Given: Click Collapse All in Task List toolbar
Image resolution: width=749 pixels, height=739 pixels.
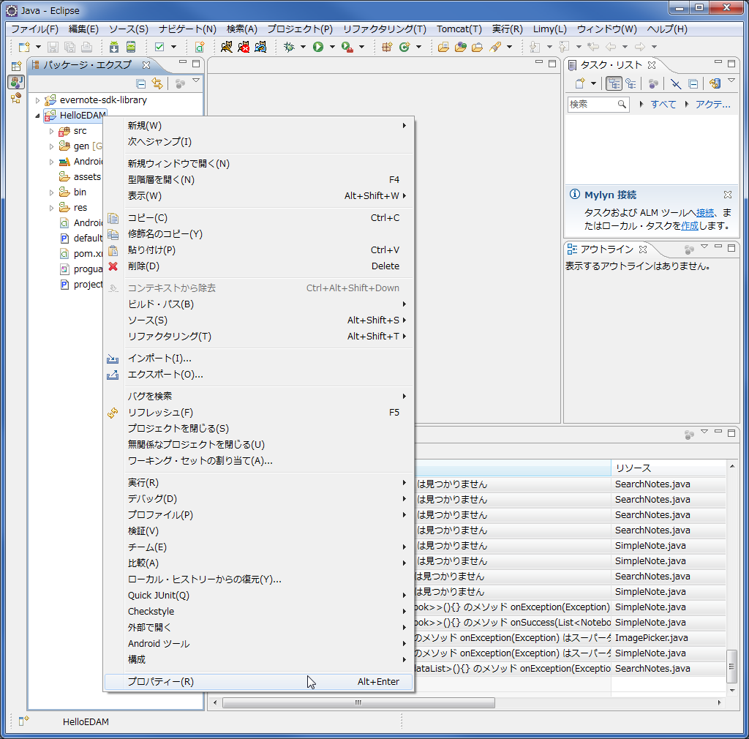Looking at the screenshot, I should tap(693, 83).
